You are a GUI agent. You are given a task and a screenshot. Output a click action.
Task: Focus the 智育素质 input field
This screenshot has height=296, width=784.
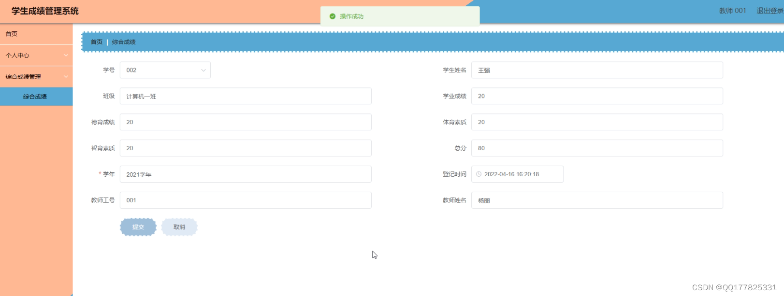(246, 148)
